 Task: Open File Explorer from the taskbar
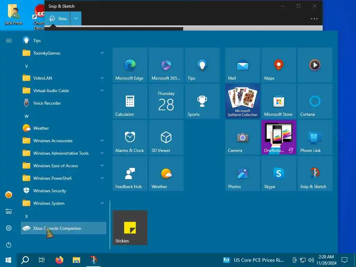pyautogui.click(x=76, y=260)
